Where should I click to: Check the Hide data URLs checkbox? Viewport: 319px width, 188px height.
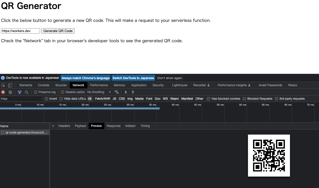(x=61, y=99)
